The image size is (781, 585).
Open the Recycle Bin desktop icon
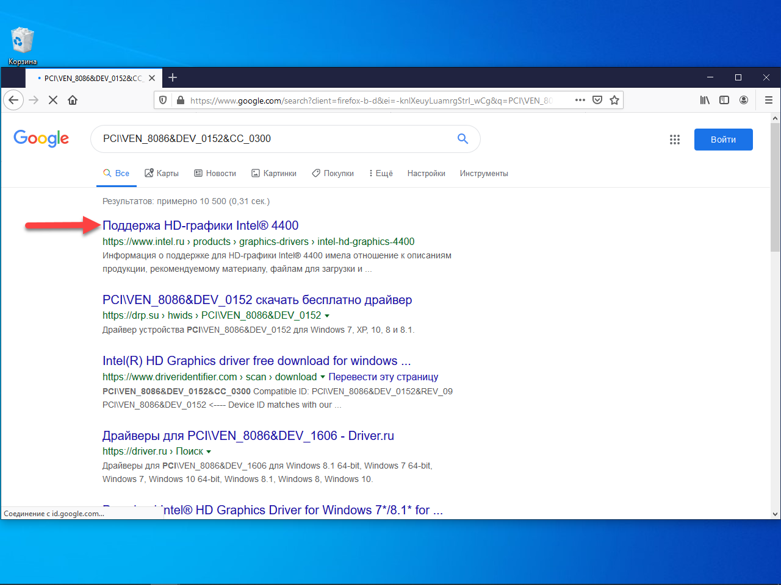coord(23,45)
